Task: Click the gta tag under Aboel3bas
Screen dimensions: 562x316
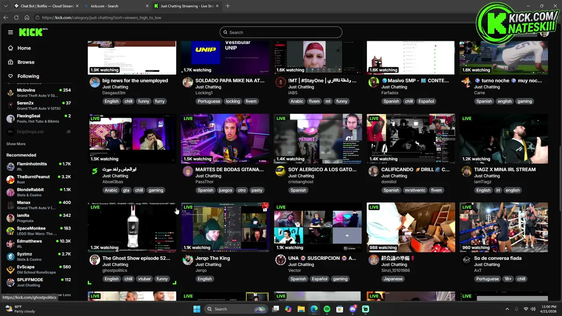Action: pos(126,190)
